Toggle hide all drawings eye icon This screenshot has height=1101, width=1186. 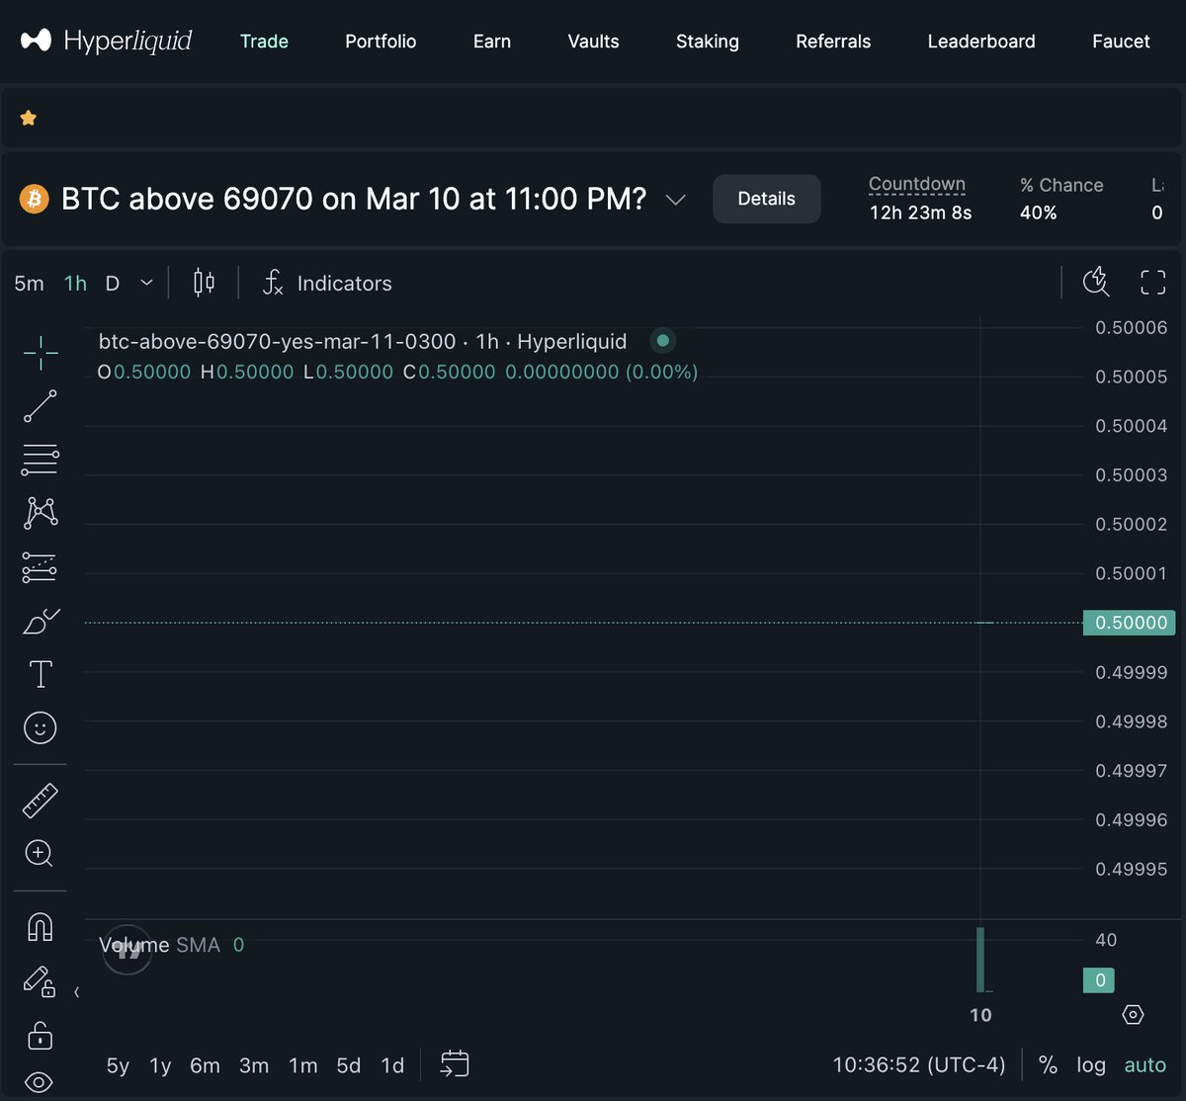point(40,1082)
